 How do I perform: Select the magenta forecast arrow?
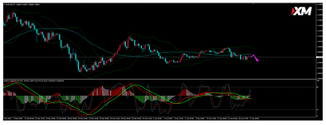(255, 58)
